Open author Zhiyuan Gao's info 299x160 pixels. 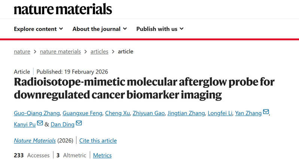pyautogui.click(x=148, y=113)
